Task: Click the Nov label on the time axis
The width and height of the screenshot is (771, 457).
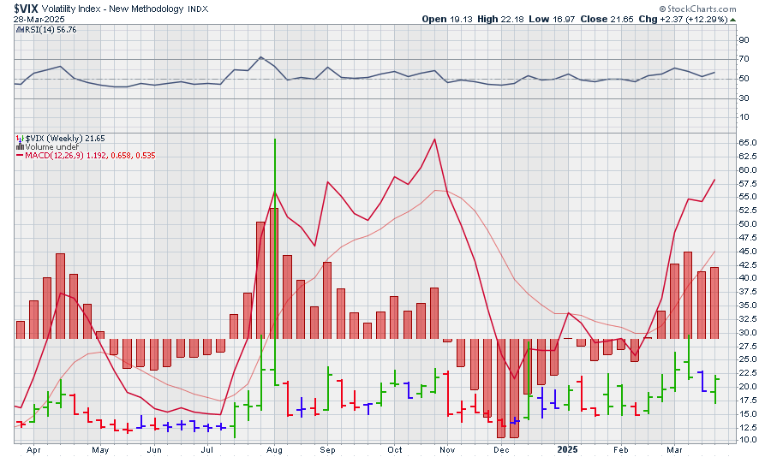Action: 449,448
